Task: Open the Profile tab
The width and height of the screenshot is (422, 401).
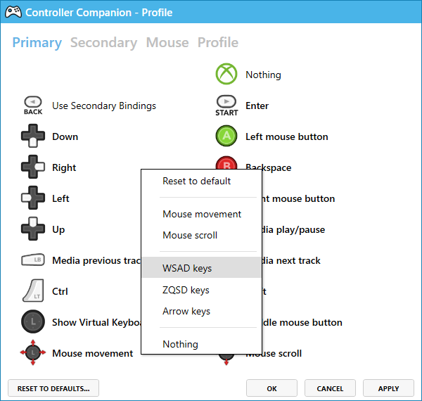Action: [218, 42]
